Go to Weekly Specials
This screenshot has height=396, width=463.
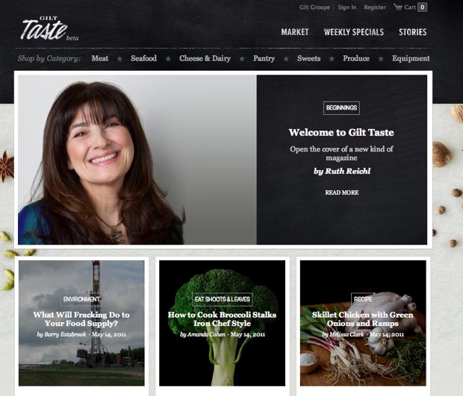tap(354, 32)
